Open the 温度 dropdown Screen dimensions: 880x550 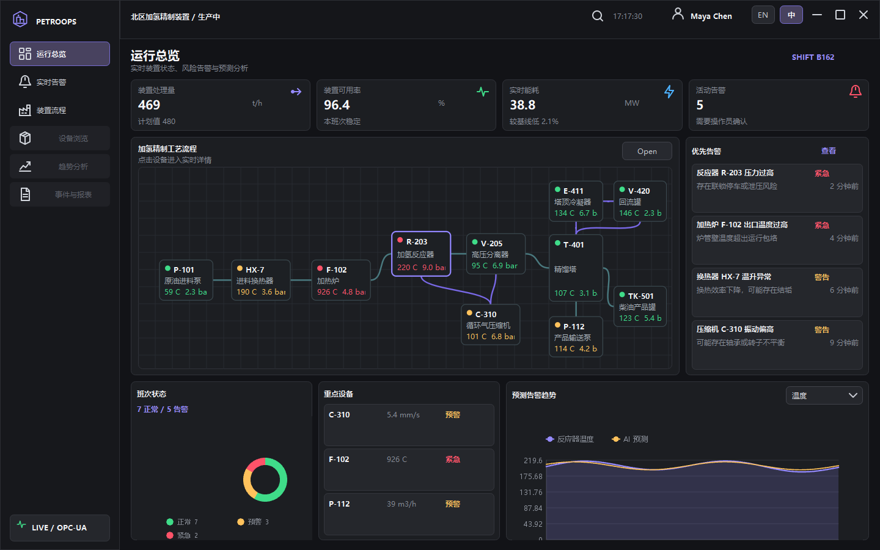click(x=824, y=395)
